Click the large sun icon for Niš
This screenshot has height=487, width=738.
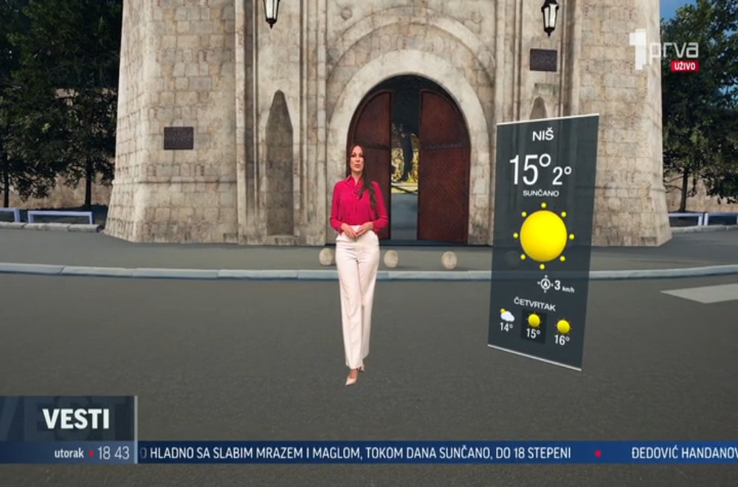click(x=544, y=234)
